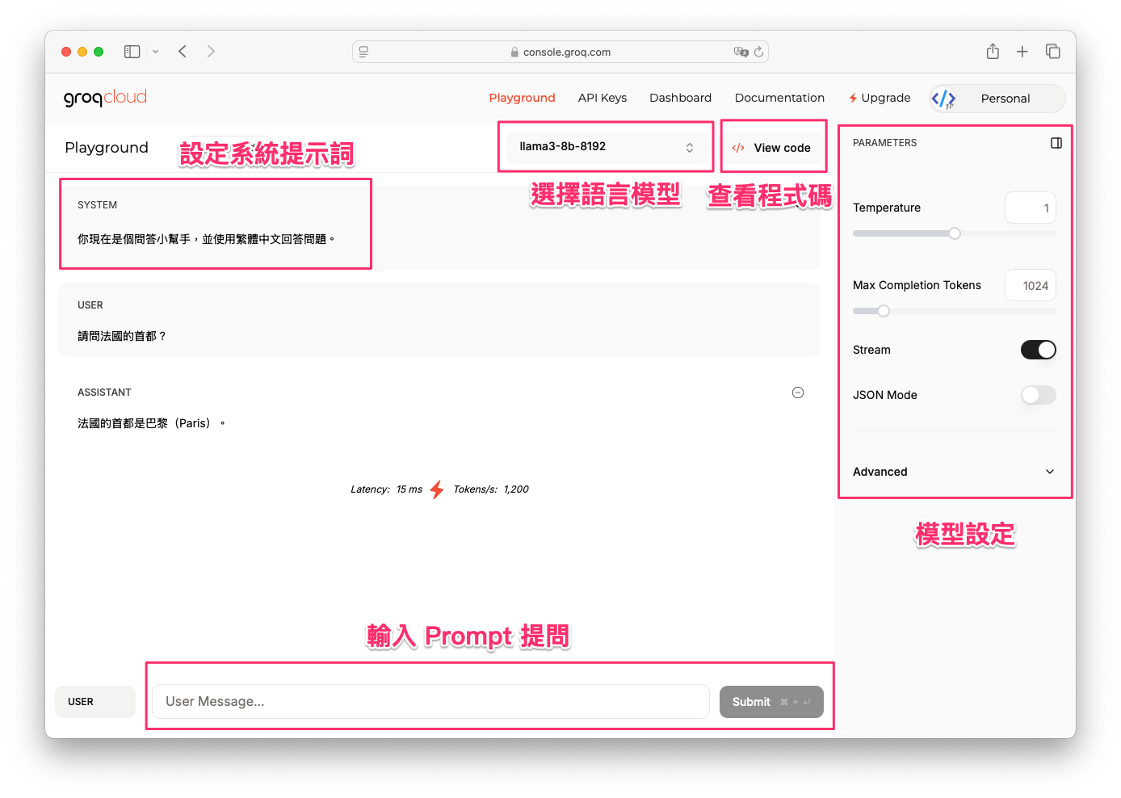Click the View code button
The width and height of the screenshot is (1121, 798).
coord(772,148)
